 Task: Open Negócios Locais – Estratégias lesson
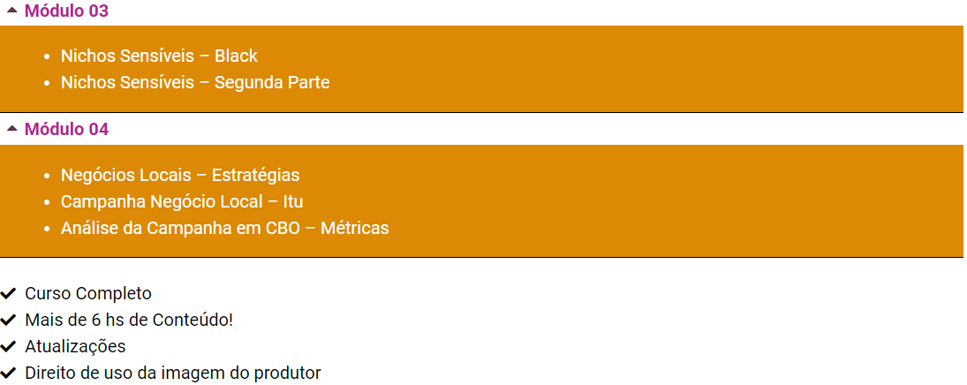(180, 175)
